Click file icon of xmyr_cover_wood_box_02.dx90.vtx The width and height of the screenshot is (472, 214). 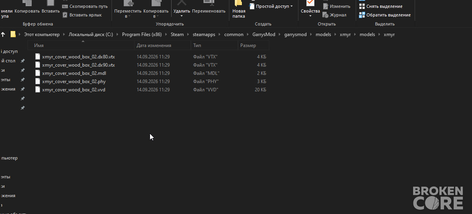(x=38, y=65)
